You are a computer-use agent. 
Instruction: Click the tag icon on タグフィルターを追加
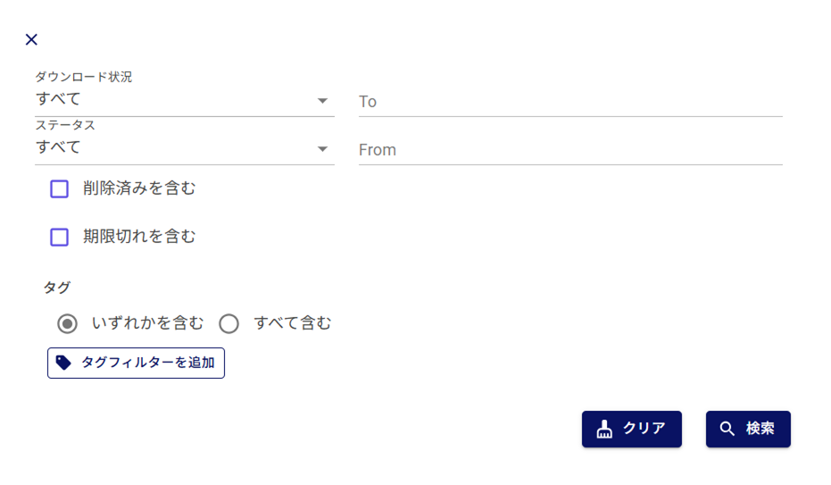point(63,363)
